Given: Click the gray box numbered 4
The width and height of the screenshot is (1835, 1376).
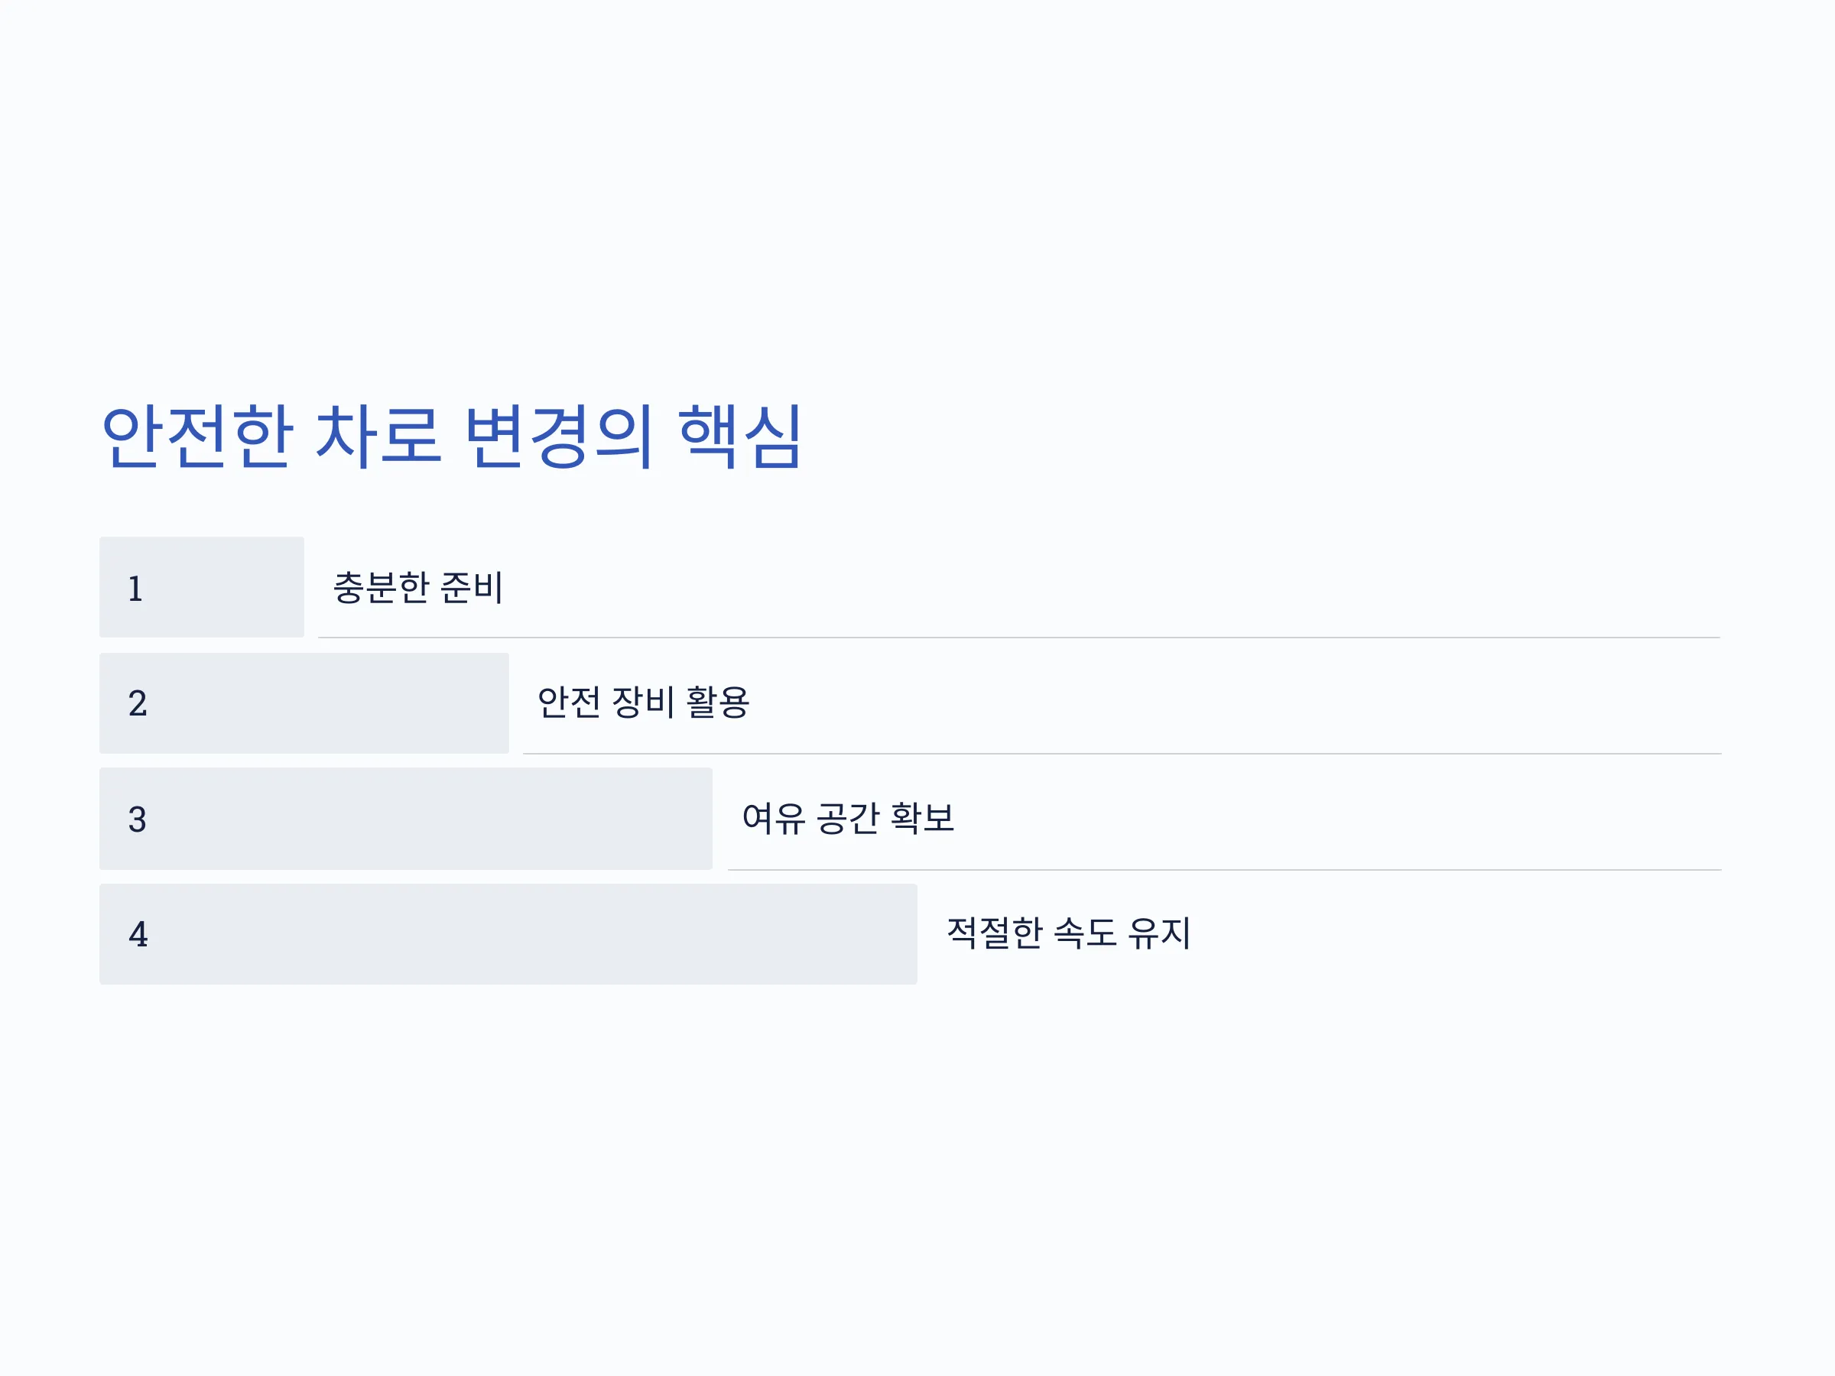Looking at the screenshot, I should click(x=508, y=934).
